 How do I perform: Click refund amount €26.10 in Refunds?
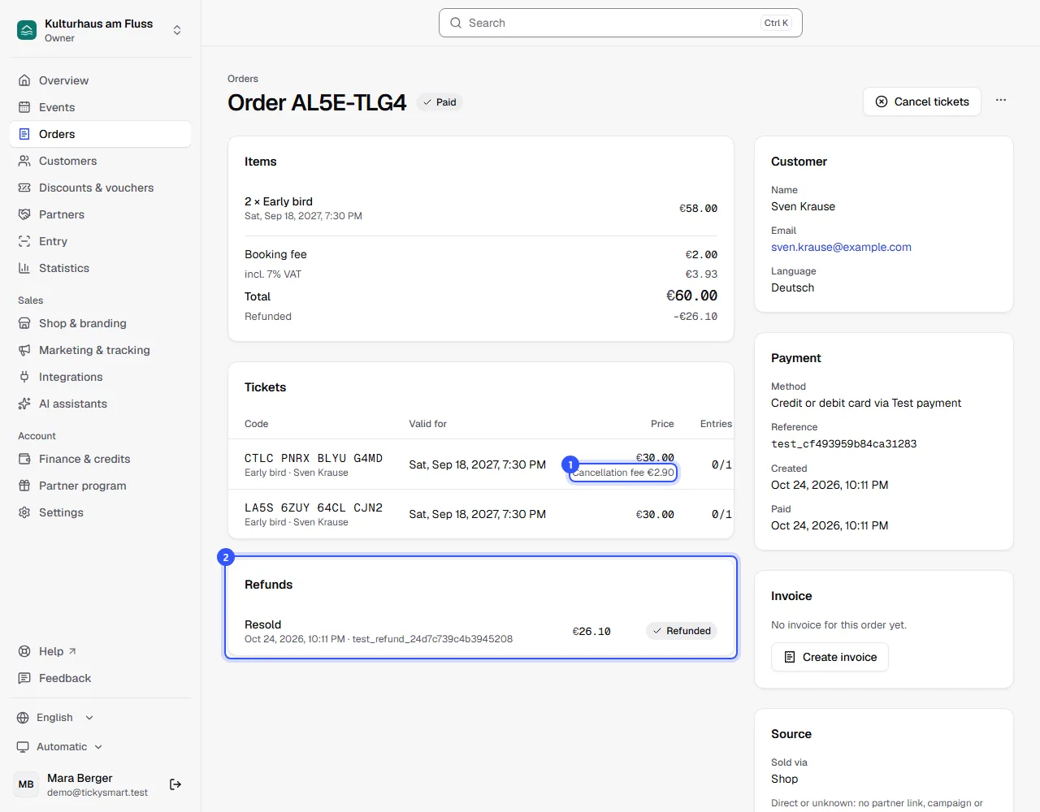point(591,631)
